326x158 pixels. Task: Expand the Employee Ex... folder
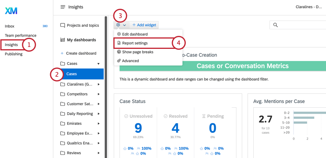[98, 133]
